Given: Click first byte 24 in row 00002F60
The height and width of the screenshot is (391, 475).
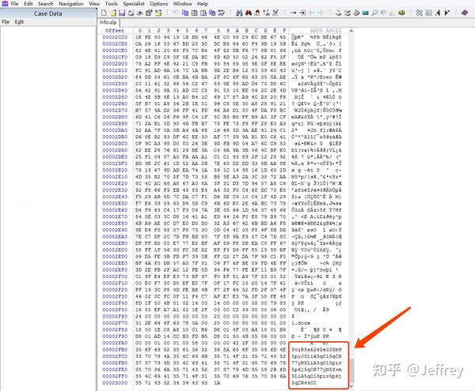Looking at the screenshot, I should [139, 317].
